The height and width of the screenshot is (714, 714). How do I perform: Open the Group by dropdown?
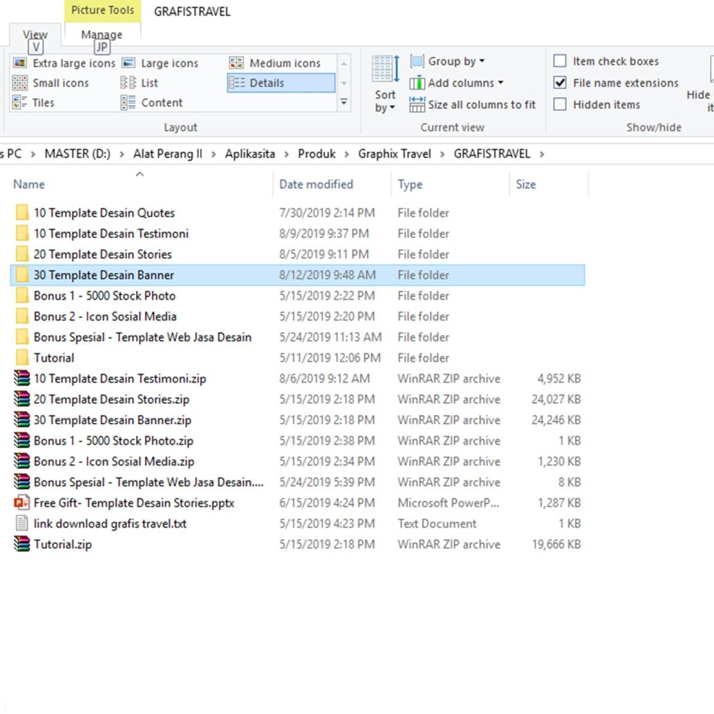[x=448, y=61]
